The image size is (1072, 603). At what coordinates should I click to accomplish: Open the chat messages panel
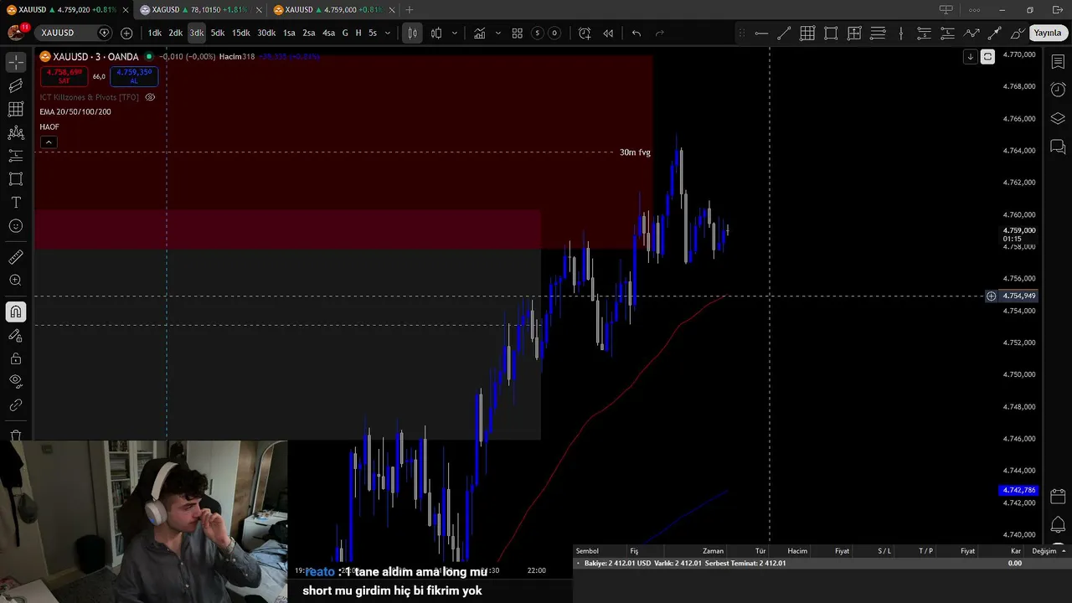[1058, 147]
